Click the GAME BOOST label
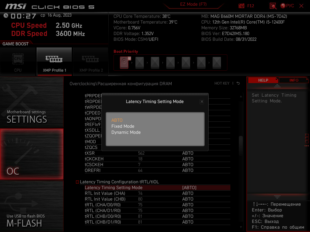The width and height of the screenshot is (310, 232). (15, 44)
